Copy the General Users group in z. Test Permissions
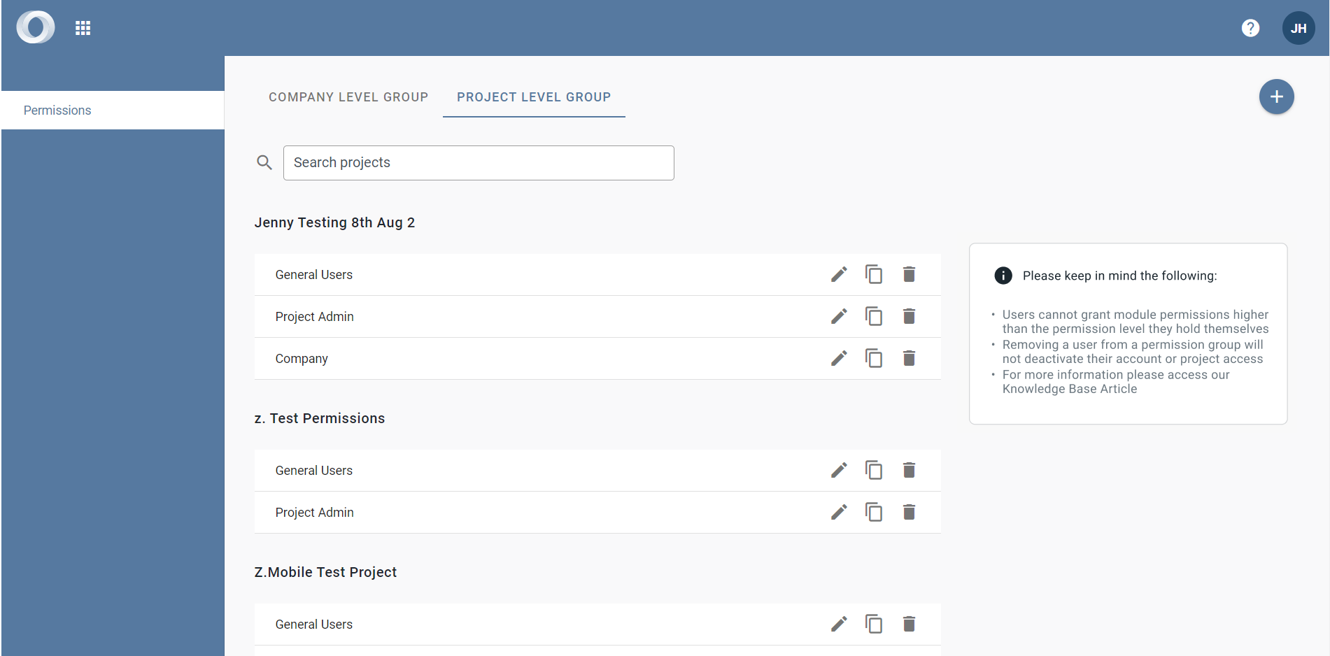 tap(874, 470)
